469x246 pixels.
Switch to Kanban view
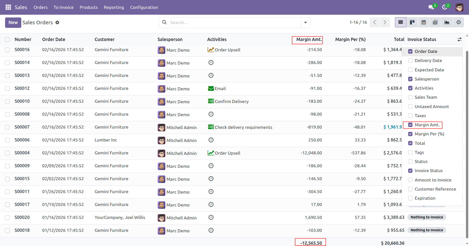412,23
